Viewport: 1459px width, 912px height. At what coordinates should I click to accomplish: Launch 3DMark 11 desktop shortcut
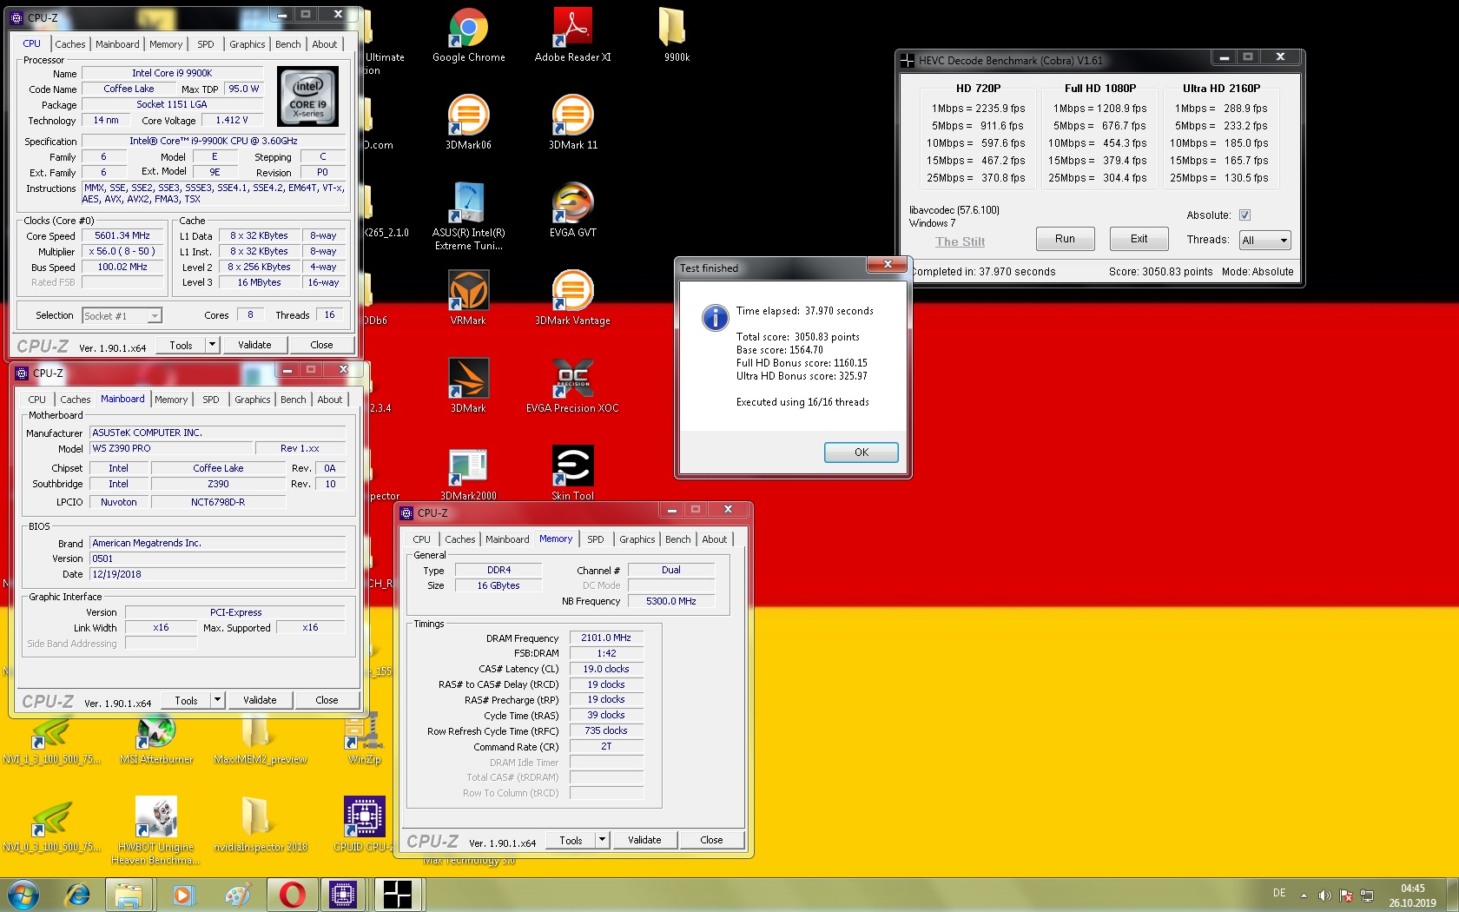click(x=573, y=122)
